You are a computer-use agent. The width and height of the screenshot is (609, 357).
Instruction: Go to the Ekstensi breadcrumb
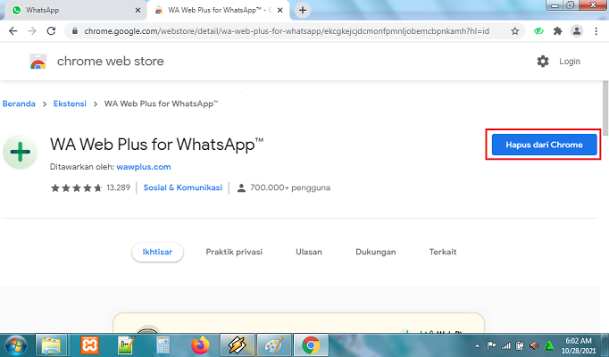[x=70, y=104]
